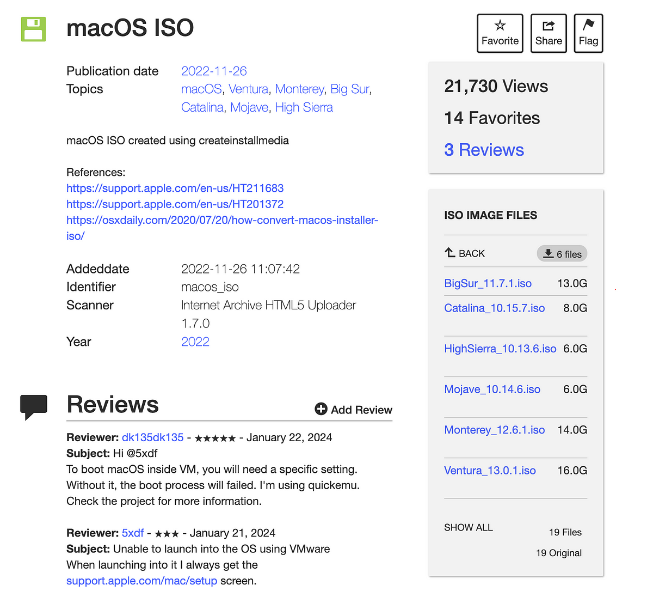Click the Reviews speech bubble icon
Screen dimensions: 653x591
(34, 407)
